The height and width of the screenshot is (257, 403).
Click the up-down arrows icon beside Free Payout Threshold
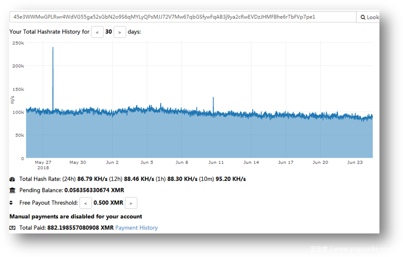(x=12, y=203)
